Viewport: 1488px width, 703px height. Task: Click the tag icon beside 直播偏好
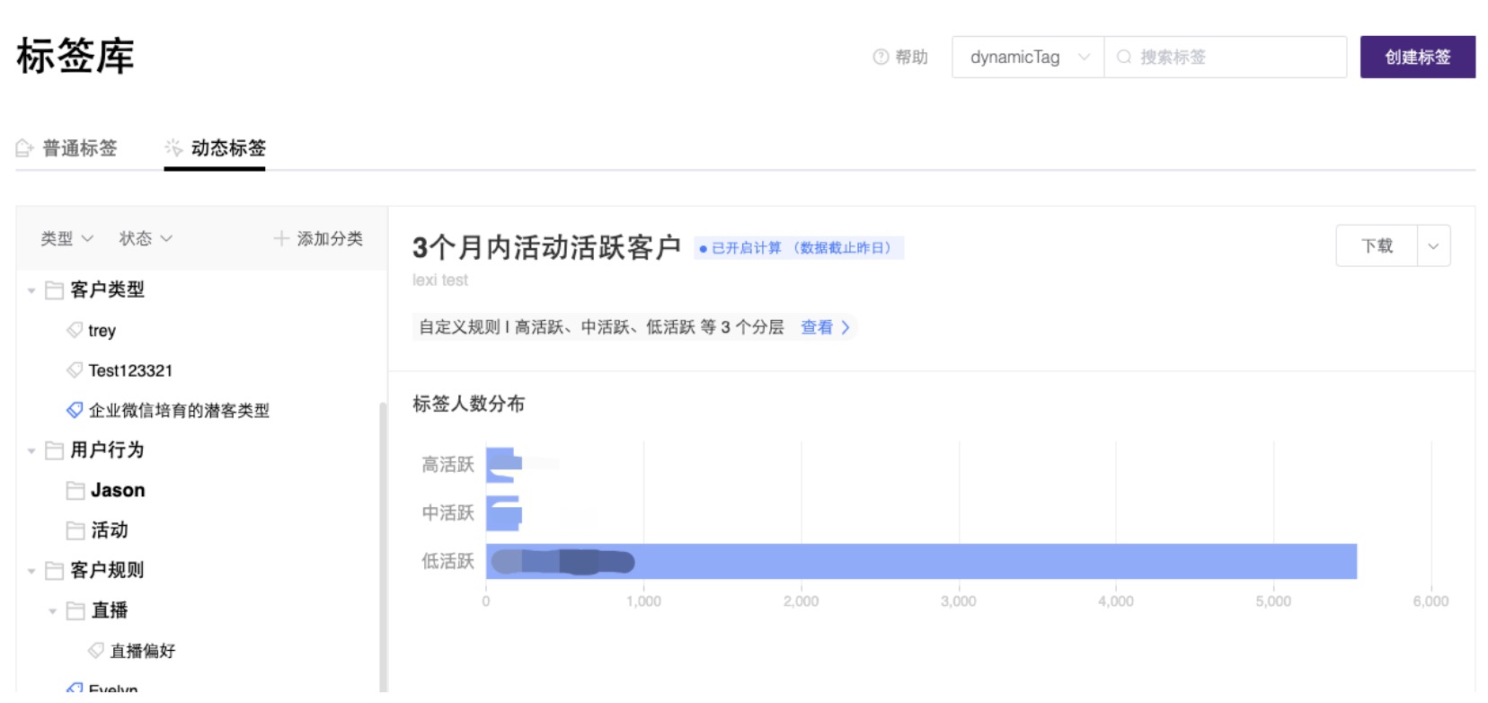coord(96,650)
